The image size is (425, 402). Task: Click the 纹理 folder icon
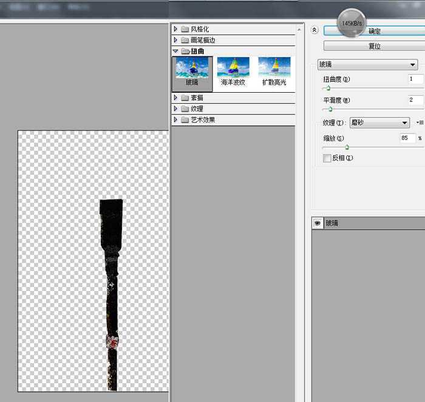click(185, 109)
